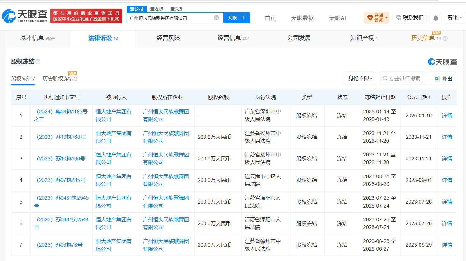Open the 身份不限 dropdown filter
Viewport: 466px width, 261px height.
tap(361, 79)
